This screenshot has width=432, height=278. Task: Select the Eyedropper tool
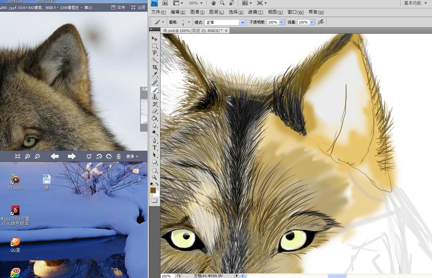tap(155, 74)
